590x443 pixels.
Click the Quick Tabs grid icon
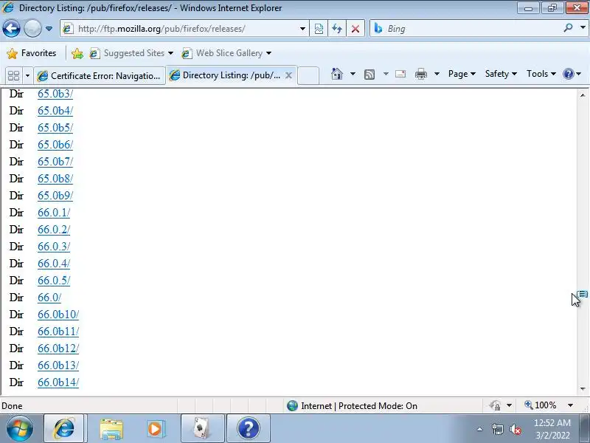point(13,76)
